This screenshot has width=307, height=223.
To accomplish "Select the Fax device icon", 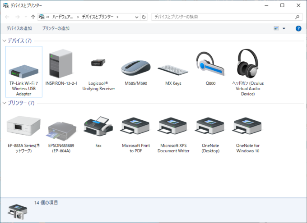I will 98,126.
